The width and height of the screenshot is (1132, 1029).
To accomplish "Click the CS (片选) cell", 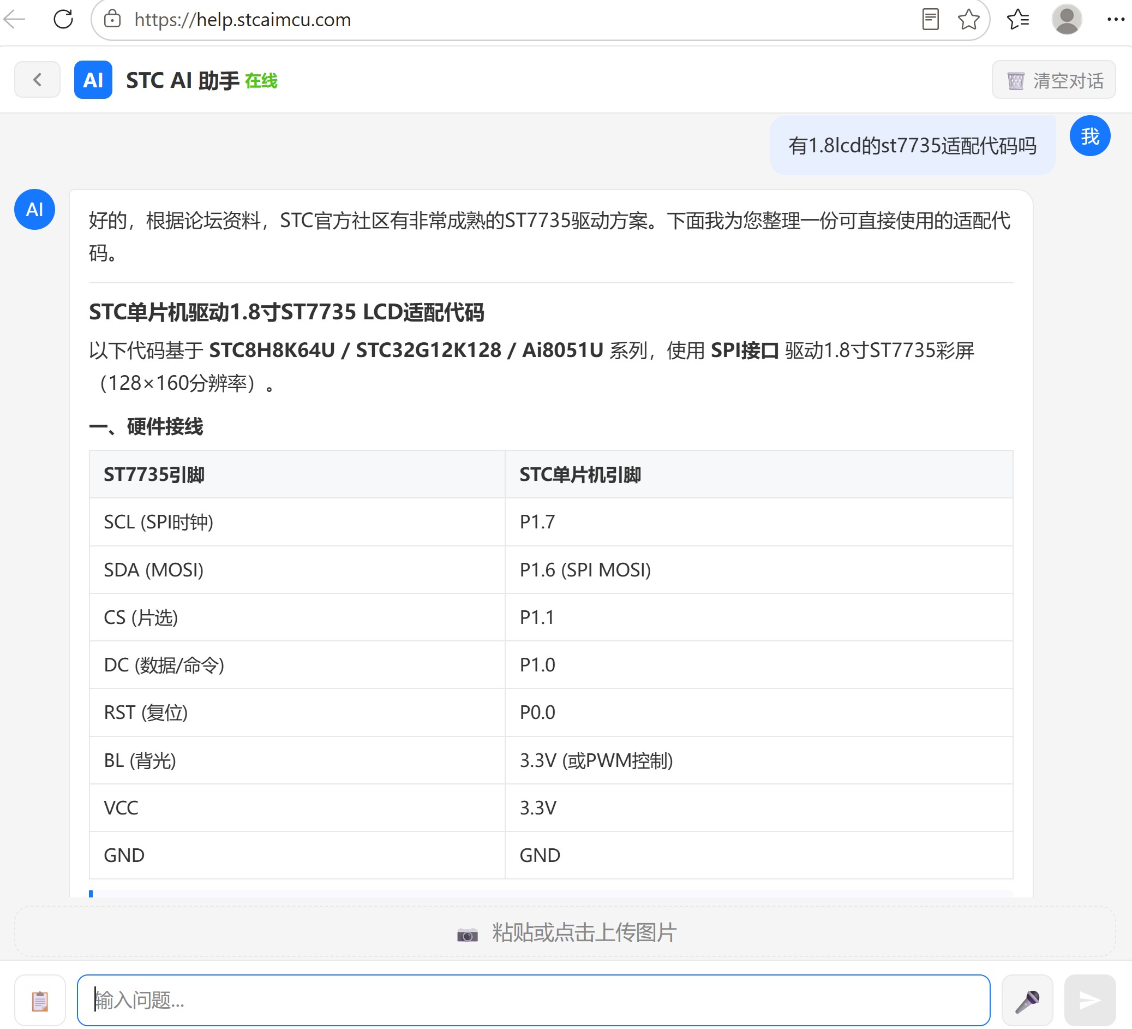I will [x=297, y=617].
